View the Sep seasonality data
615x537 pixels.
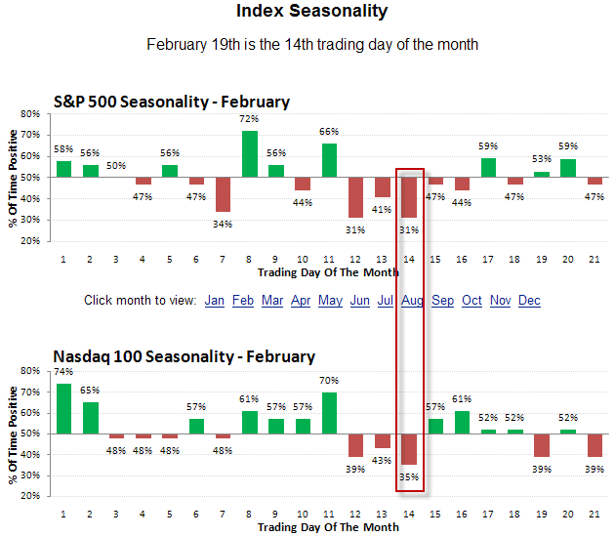click(x=442, y=301)
